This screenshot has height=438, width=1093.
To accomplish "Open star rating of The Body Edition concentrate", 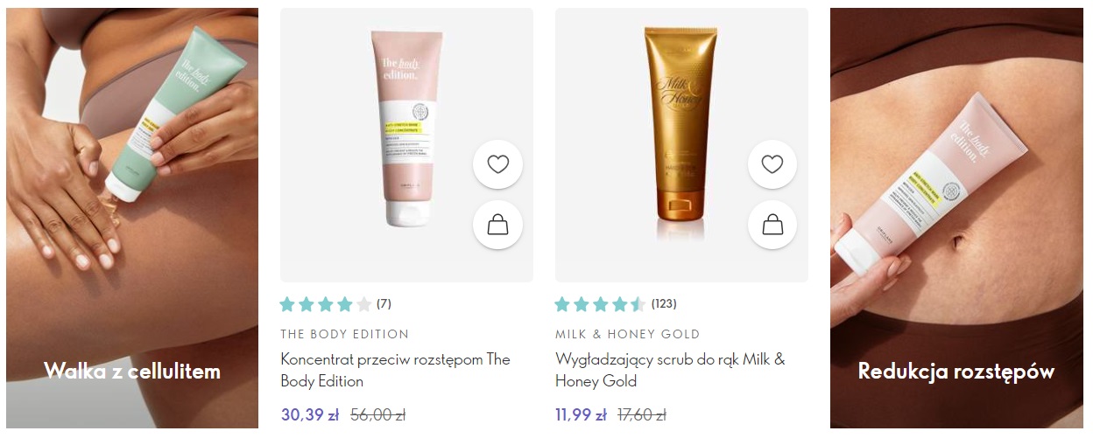I will click(326, 304).
